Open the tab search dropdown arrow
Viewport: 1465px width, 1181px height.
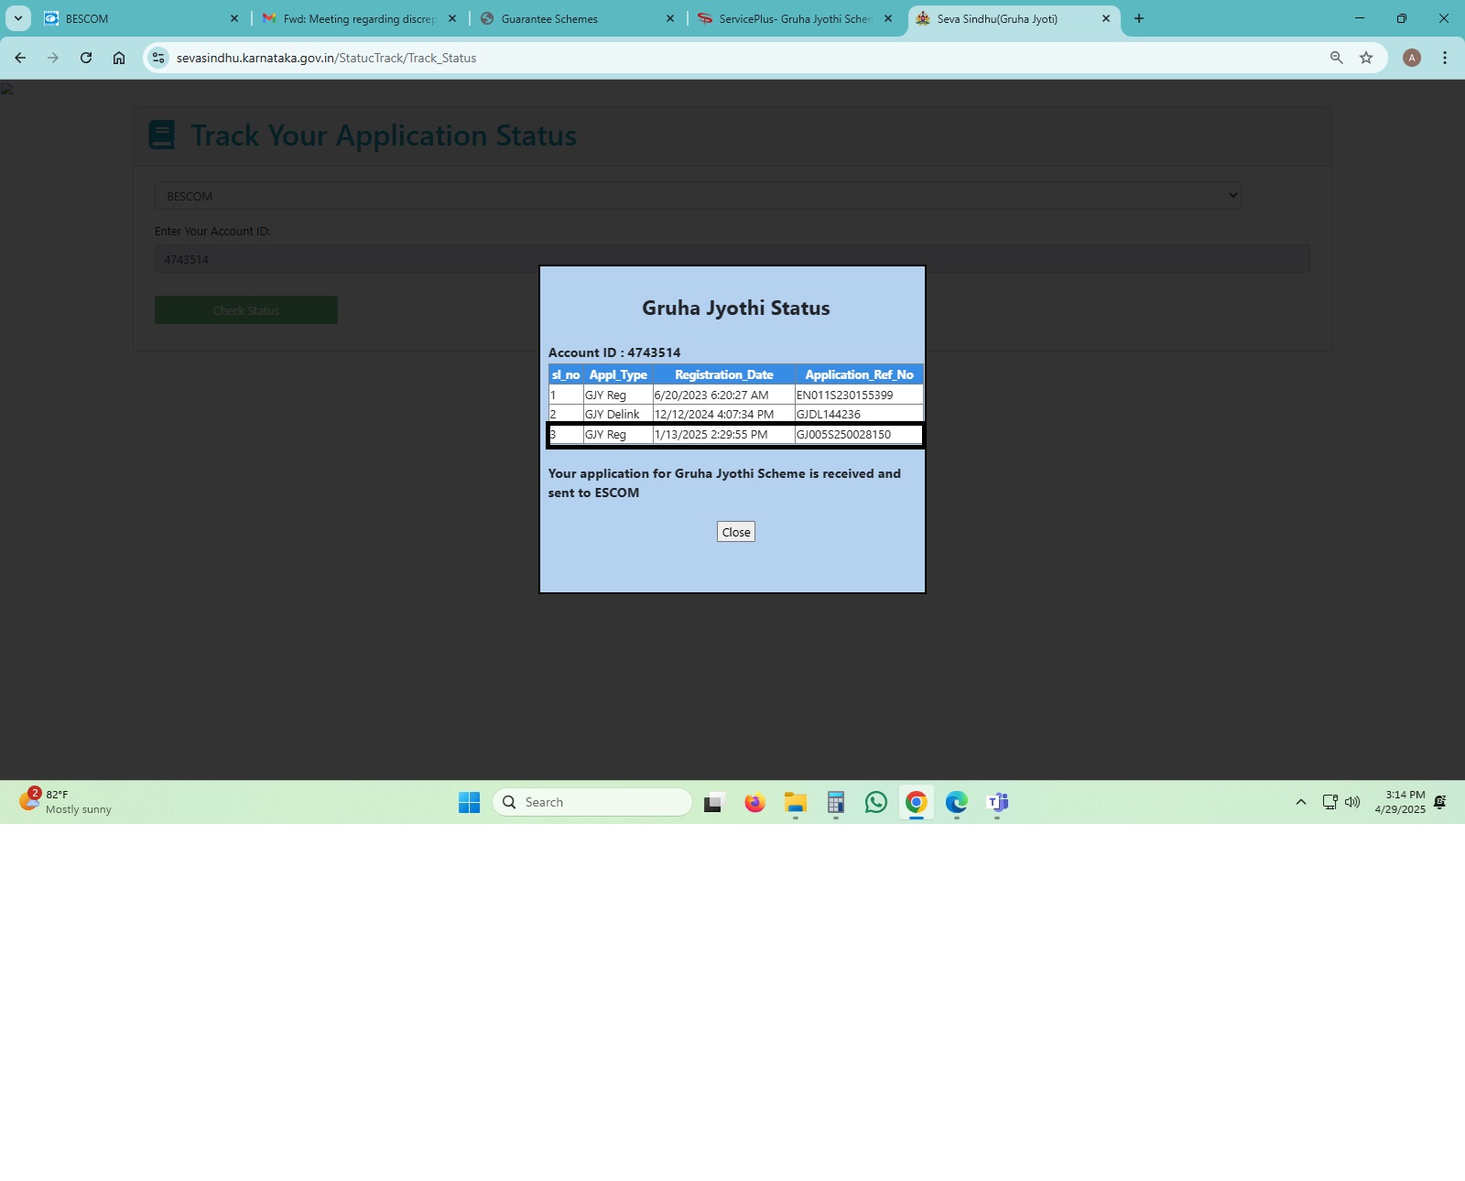[x=17, y=18]
